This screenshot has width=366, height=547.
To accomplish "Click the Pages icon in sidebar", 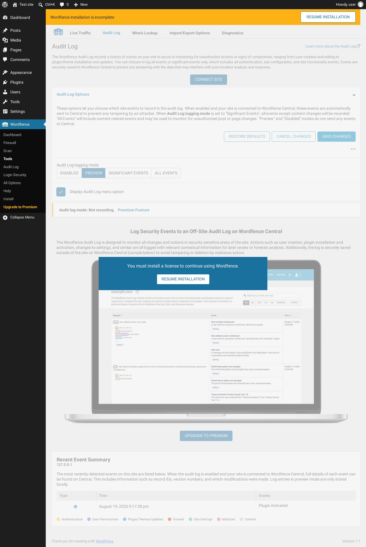I will (5, 50).
